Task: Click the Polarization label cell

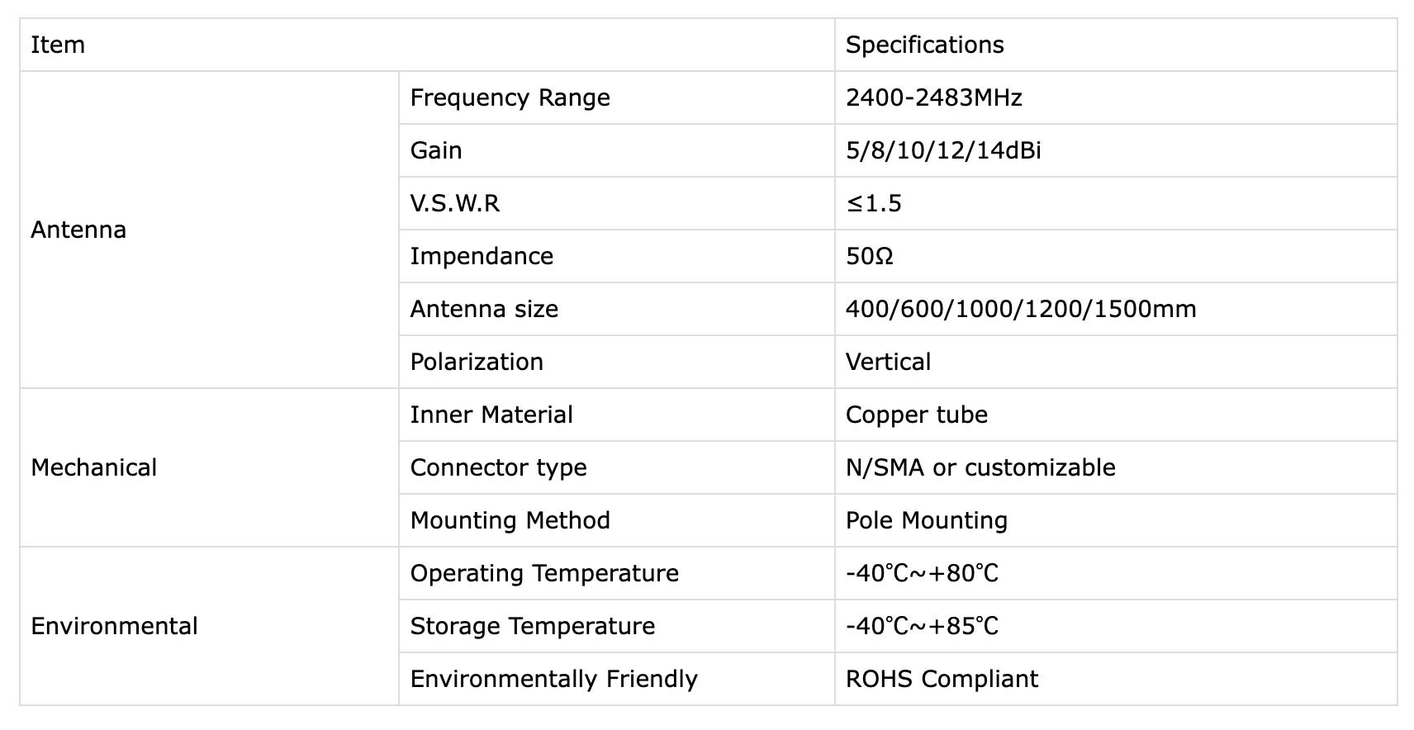Action: 477,362
